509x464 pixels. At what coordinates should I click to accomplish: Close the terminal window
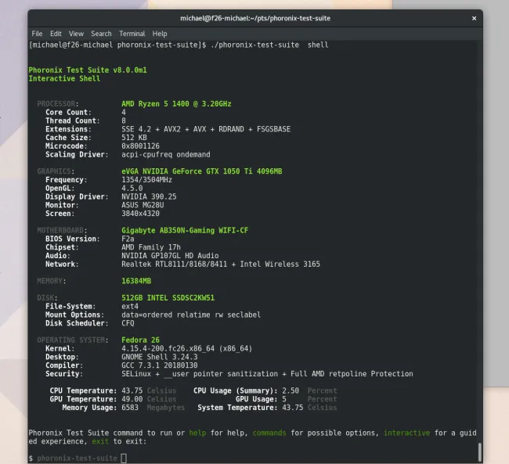tap(474, 19)
